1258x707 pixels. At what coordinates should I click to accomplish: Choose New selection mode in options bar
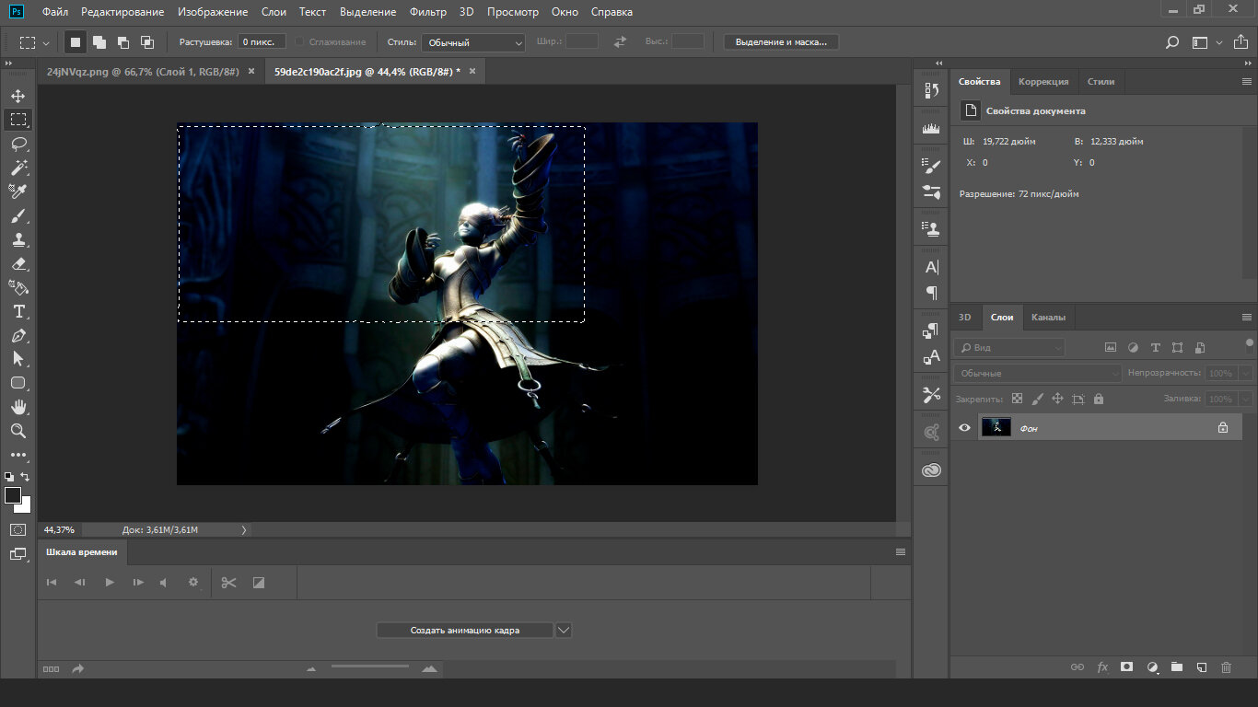click(x=76, y=42)
